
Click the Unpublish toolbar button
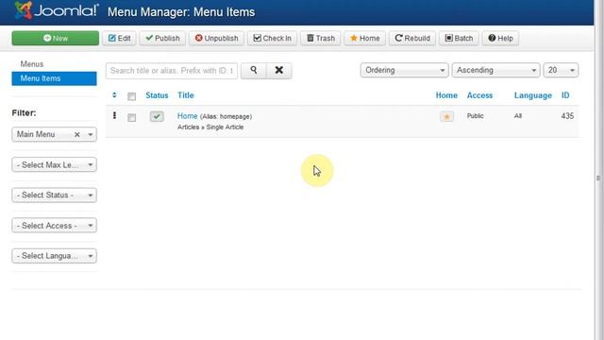click(x=216, y=38)
